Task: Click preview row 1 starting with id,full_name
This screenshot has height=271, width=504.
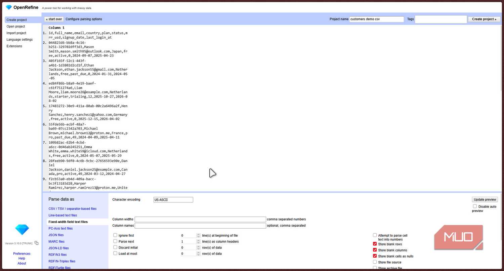Action: [x=88, y=35]
